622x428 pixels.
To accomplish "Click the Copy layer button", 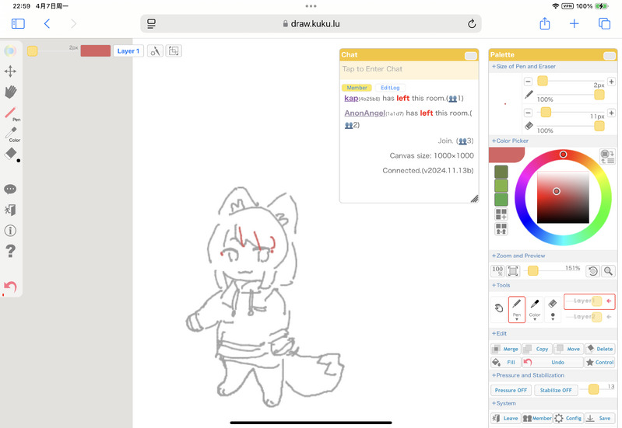I will click(536, 349).
